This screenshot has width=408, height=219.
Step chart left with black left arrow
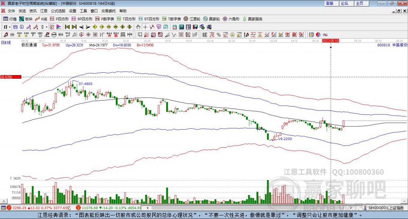(x=81, y=27)
